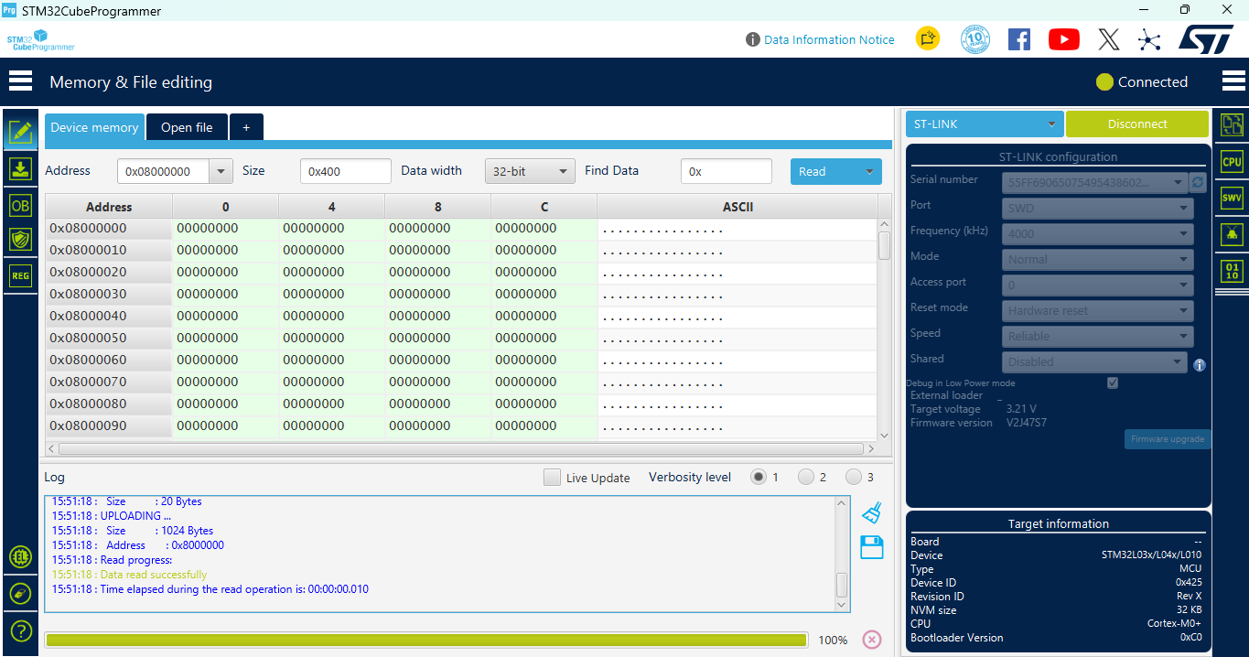Open Option Bytes OB icon
1249x657 pixels.
tap(20, 206)
